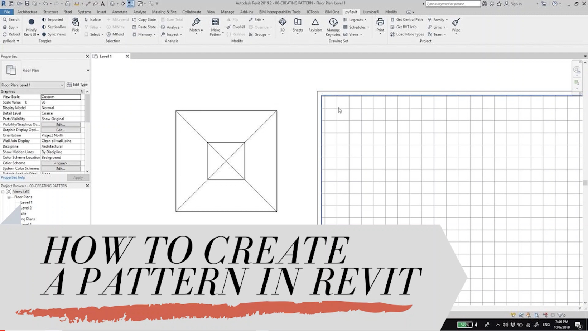Select the Copy State tool
Viewport: 588px width, 331px height.
[144, 19]
